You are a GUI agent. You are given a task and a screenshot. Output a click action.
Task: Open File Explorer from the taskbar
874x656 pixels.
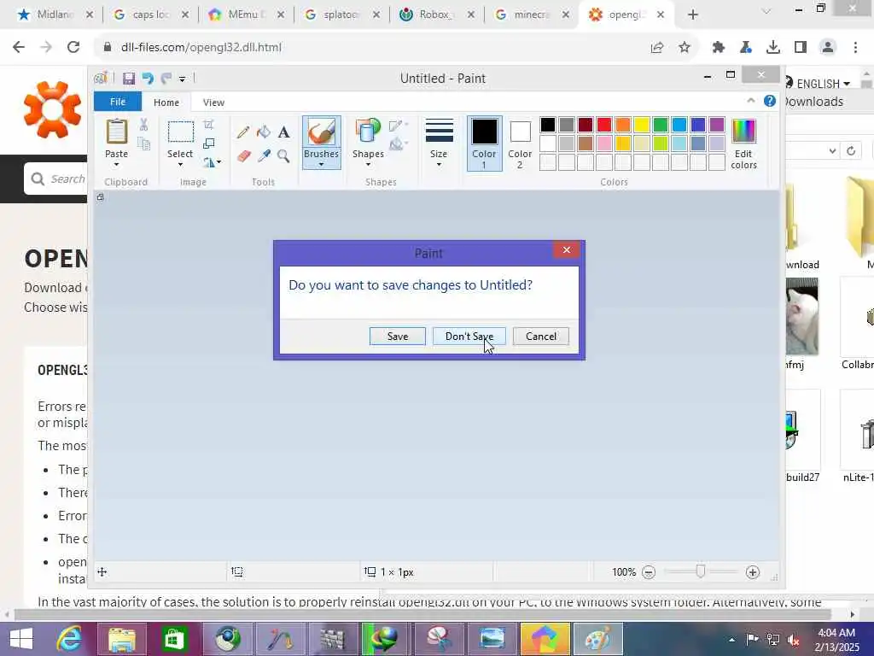coord(122,639)
